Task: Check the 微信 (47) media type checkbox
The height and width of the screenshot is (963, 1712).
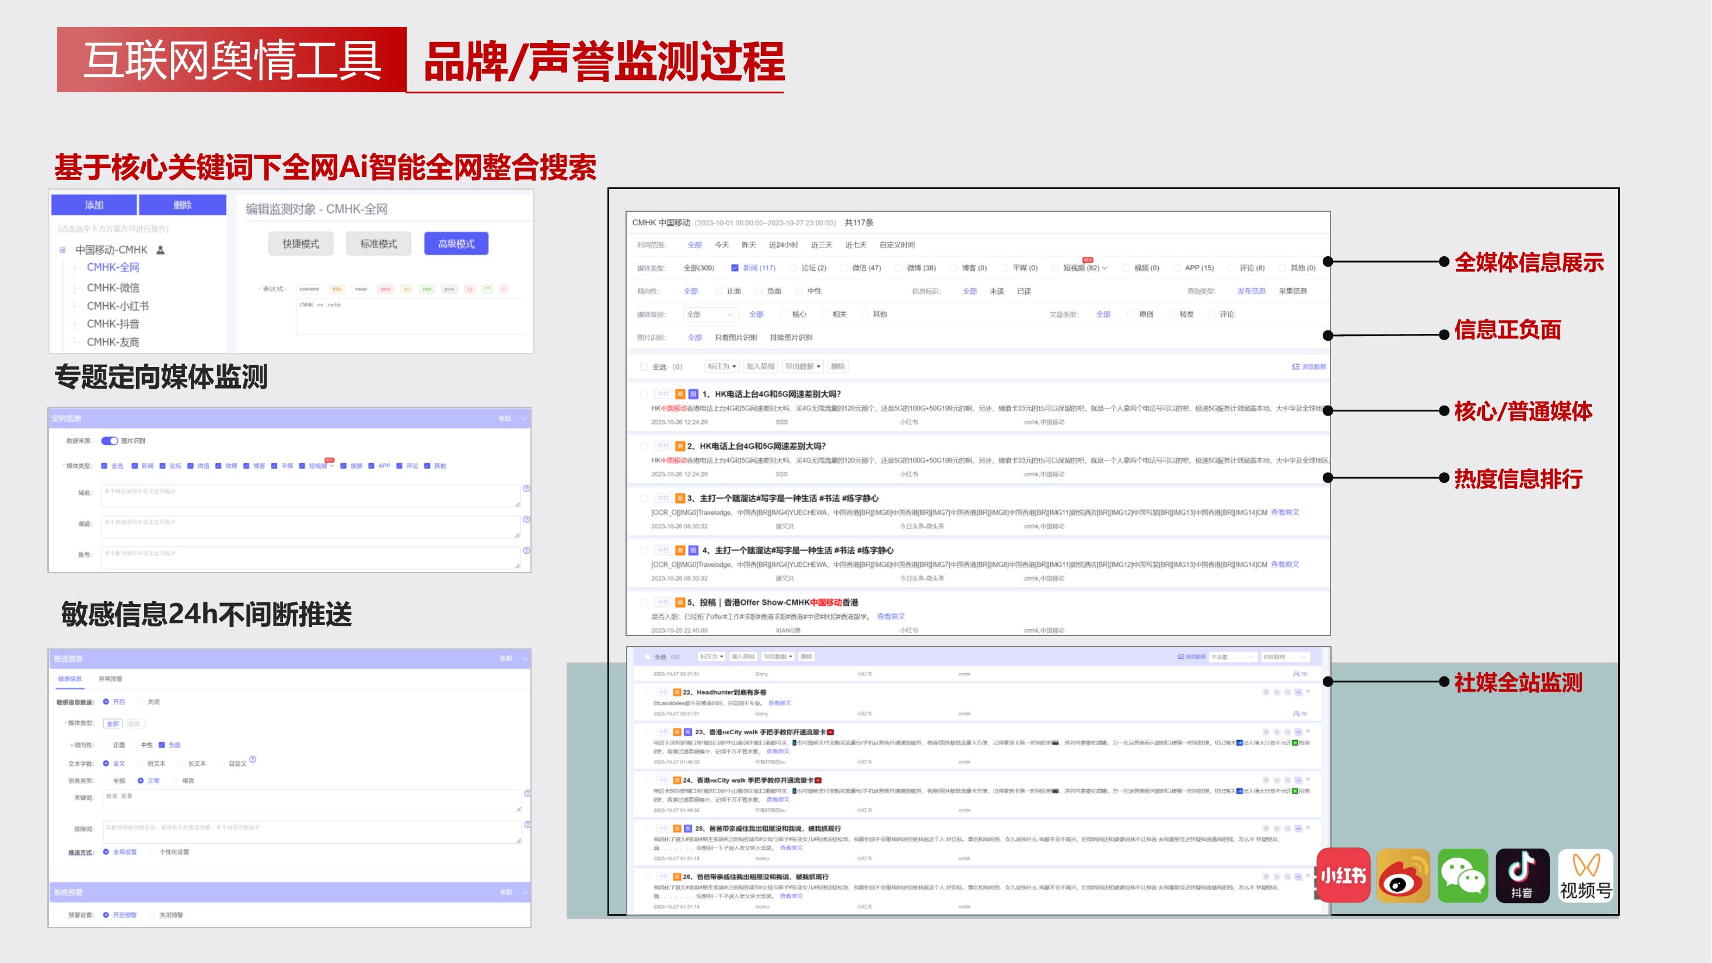Action: pos(843,268)
